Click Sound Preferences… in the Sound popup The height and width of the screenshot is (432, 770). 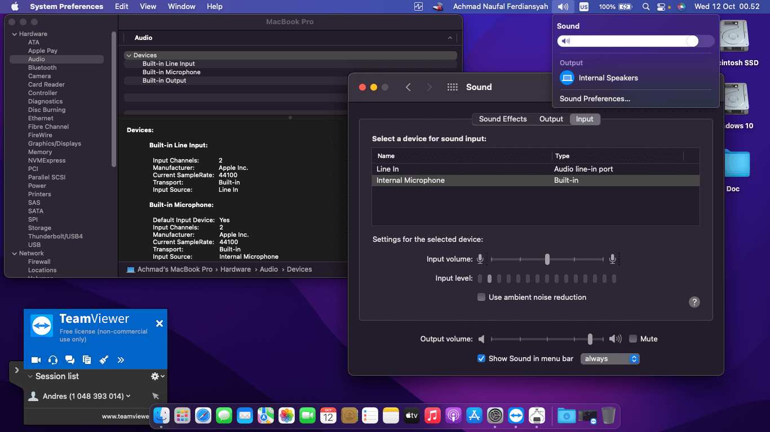tap(595, 98)
